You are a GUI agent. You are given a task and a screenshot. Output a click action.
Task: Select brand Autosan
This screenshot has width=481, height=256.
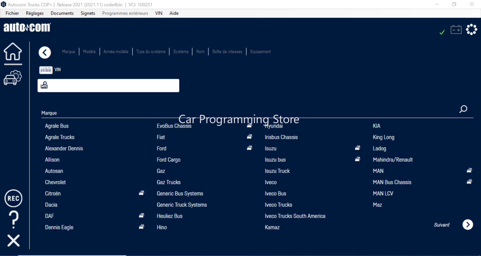pyautogui.click(x=54, y=171)
